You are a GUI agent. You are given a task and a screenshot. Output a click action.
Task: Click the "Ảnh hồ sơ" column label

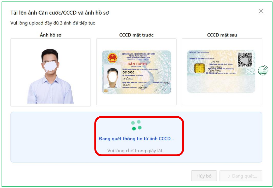50,35
